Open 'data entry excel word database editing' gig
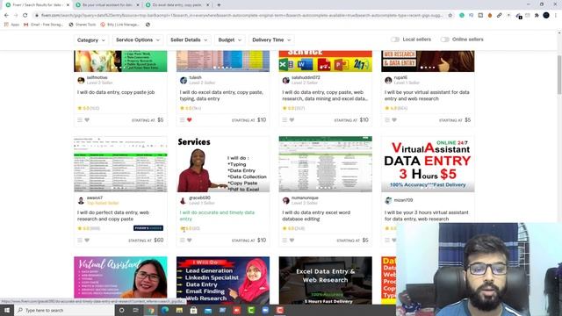The image size is (562, 316). [x=316, y=216]
